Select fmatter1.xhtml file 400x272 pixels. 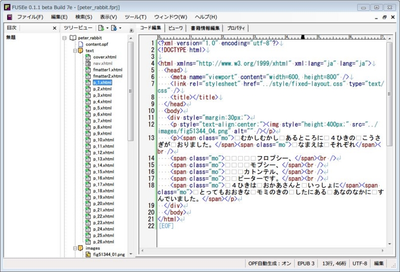[x=107, y=70]
